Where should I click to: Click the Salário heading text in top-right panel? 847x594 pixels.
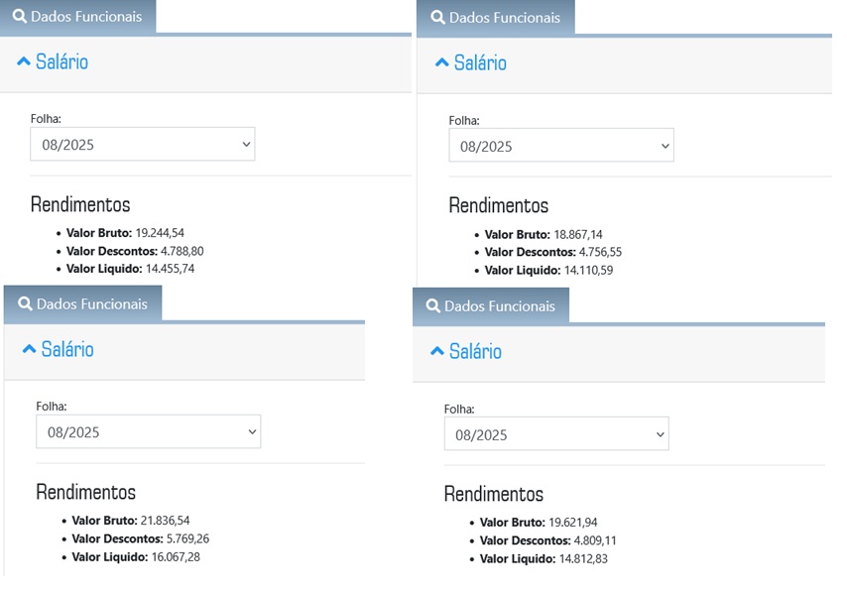point(480,63)
